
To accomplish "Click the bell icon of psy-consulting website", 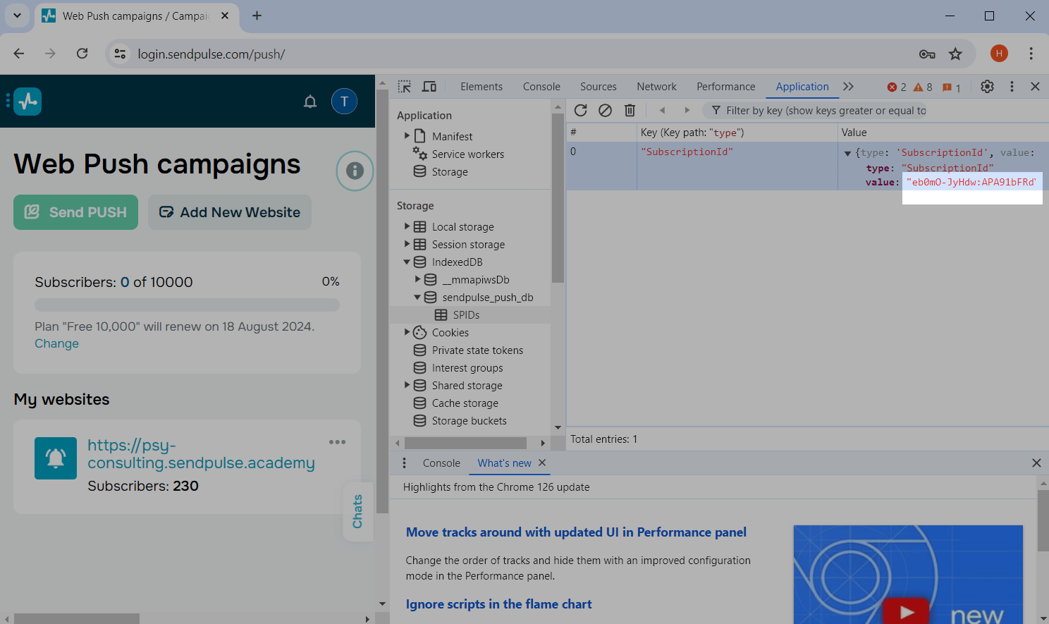I will 56,458.
